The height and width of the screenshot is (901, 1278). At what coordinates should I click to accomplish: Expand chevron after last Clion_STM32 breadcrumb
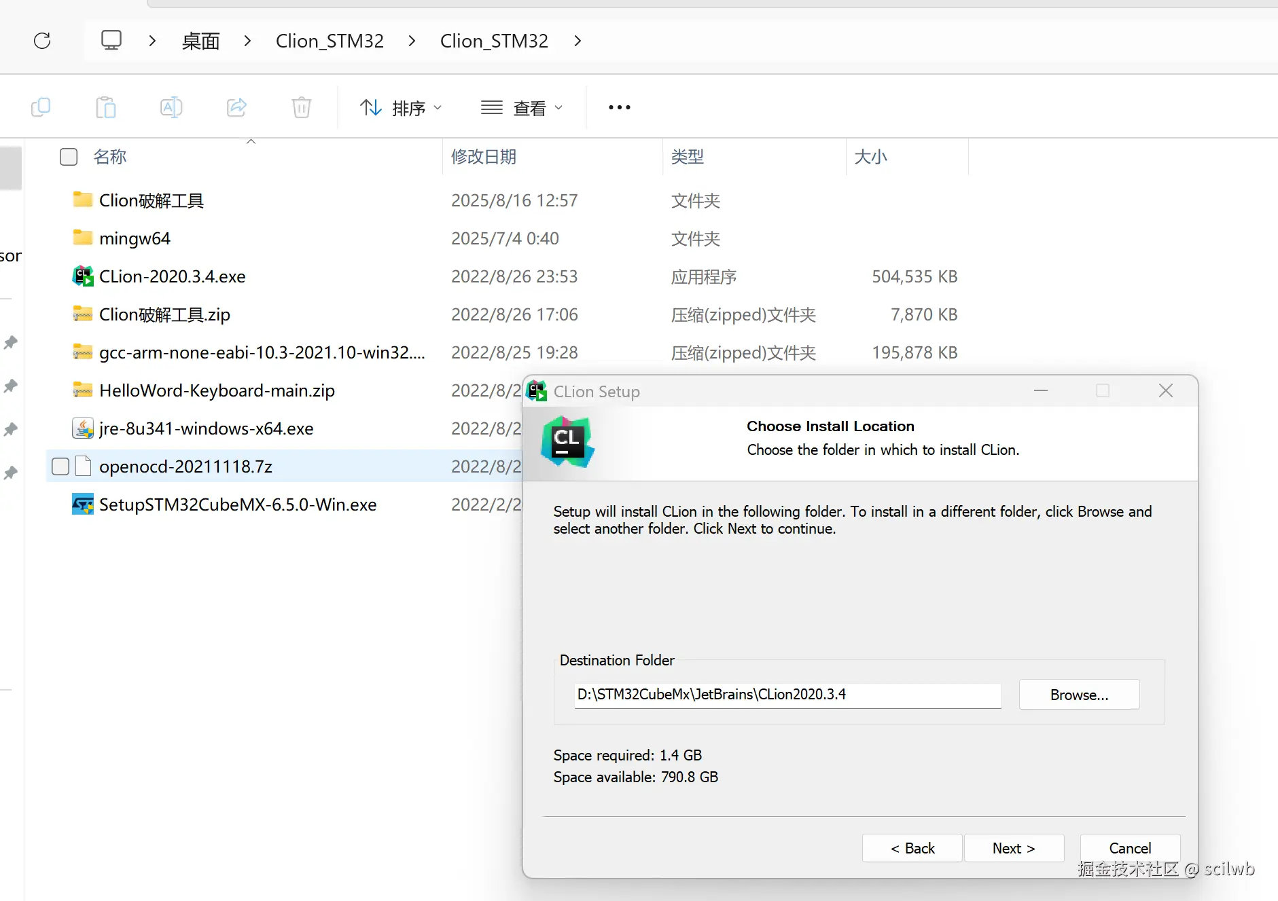pyautogui.click(x=578, y=41)
